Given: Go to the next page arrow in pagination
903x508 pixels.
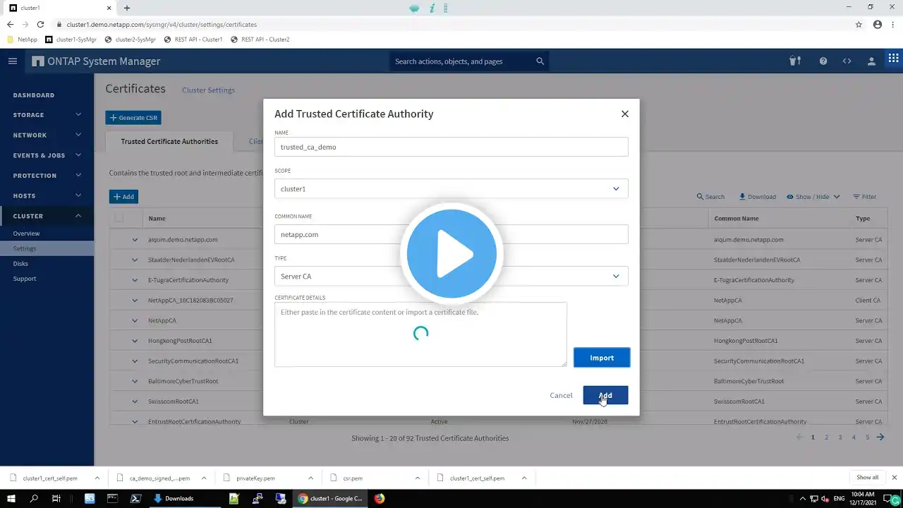Looking at the screenshot, I should click(880, 437).
